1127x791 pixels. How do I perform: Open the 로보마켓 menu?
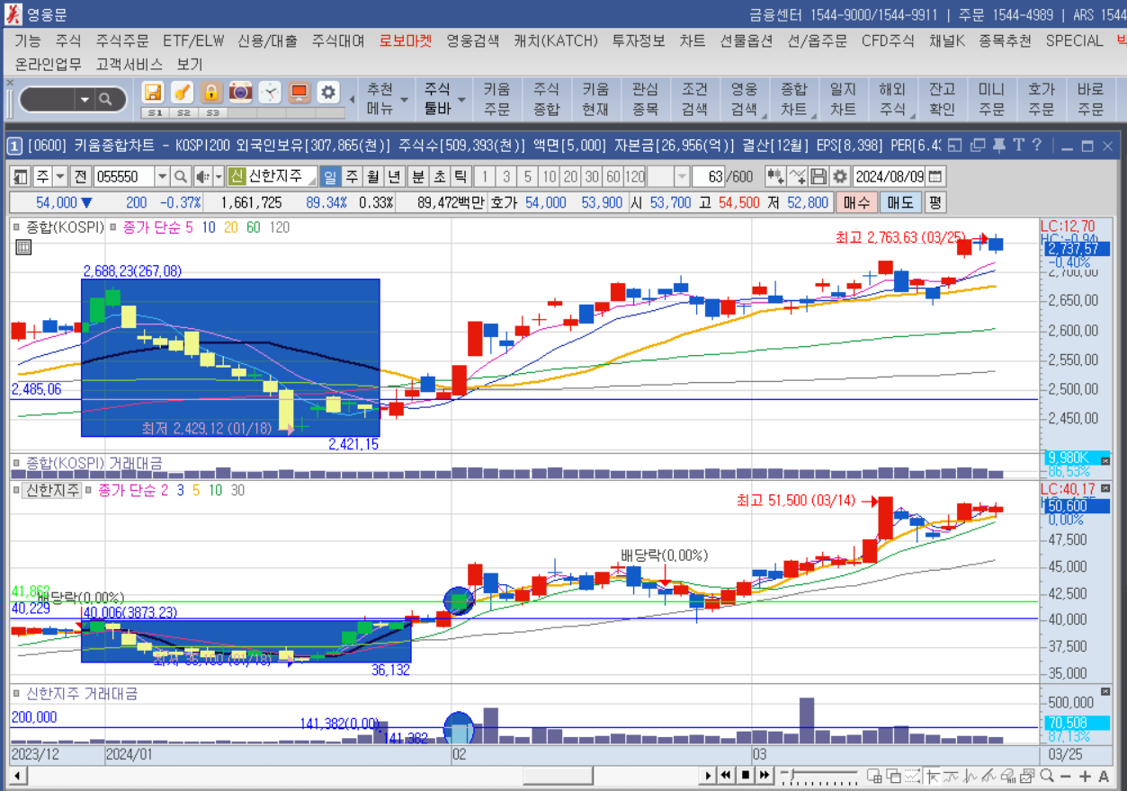[x=406, y=40]
